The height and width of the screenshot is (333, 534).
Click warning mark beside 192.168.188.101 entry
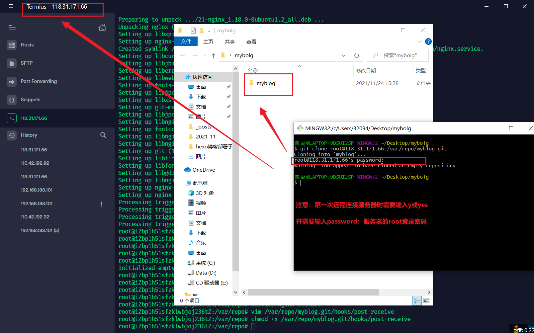click(102, 204)
